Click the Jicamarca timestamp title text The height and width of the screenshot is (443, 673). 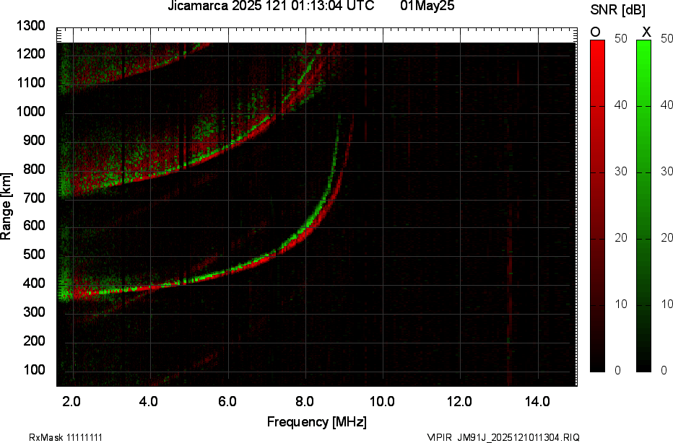click(x=271, y=6)
